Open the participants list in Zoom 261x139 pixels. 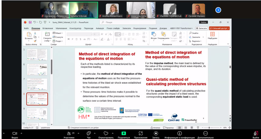coord(69,134)
